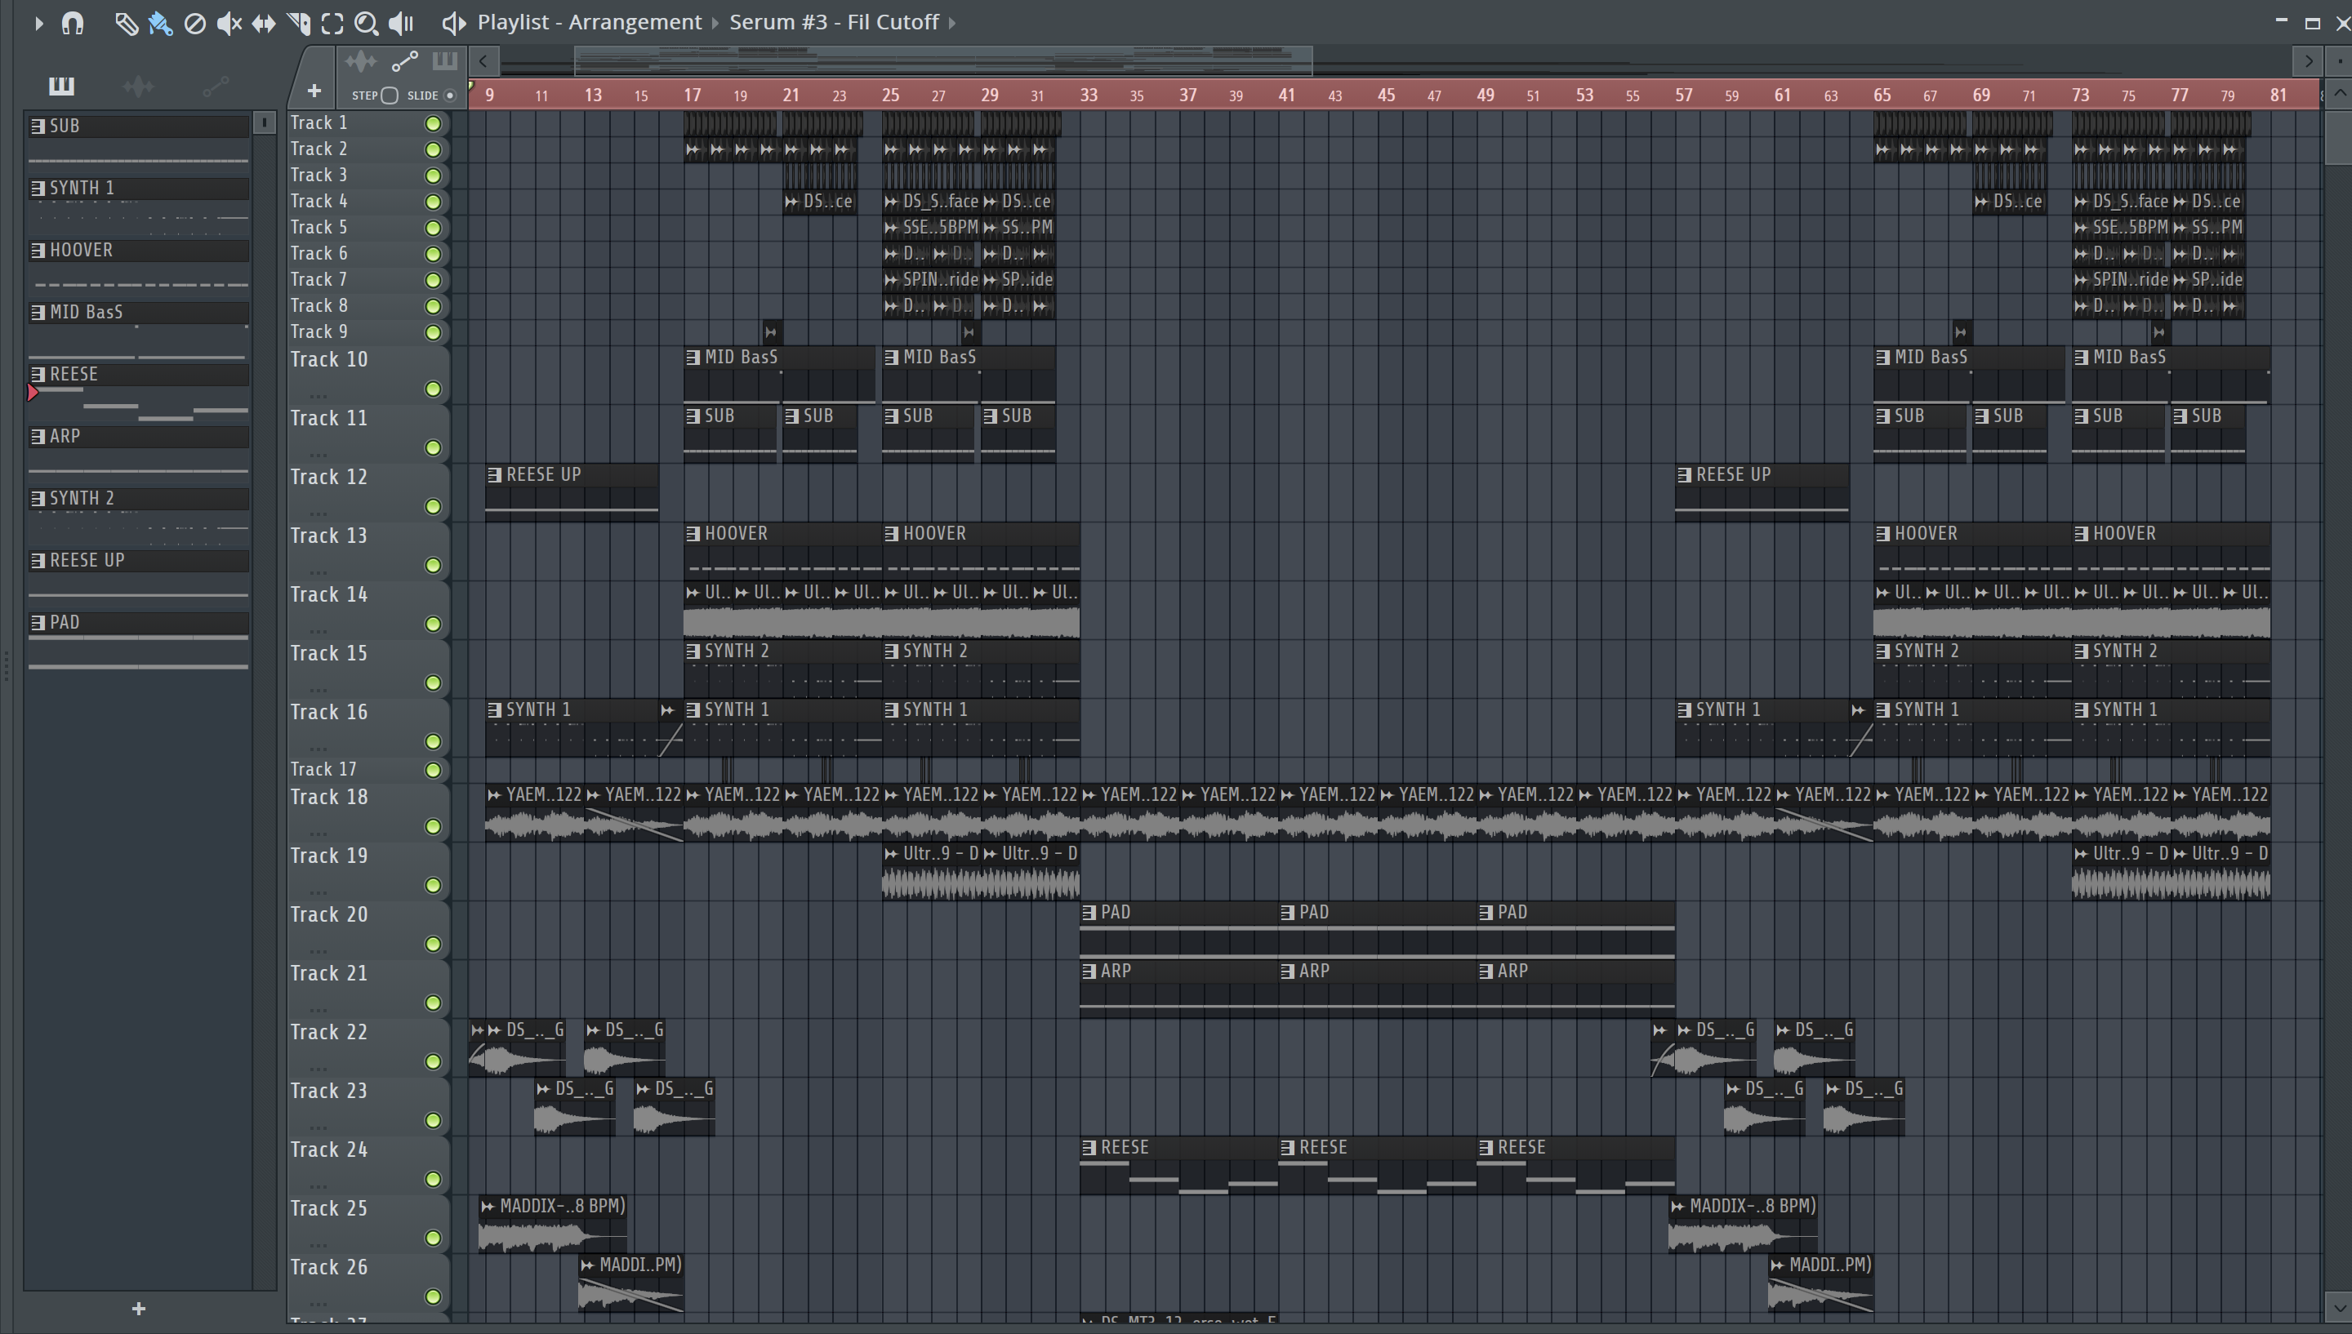This screenshot has width=2352, height=1334.
Task: Open the playlist options menu arrow
Action: (x=38, y=23)
